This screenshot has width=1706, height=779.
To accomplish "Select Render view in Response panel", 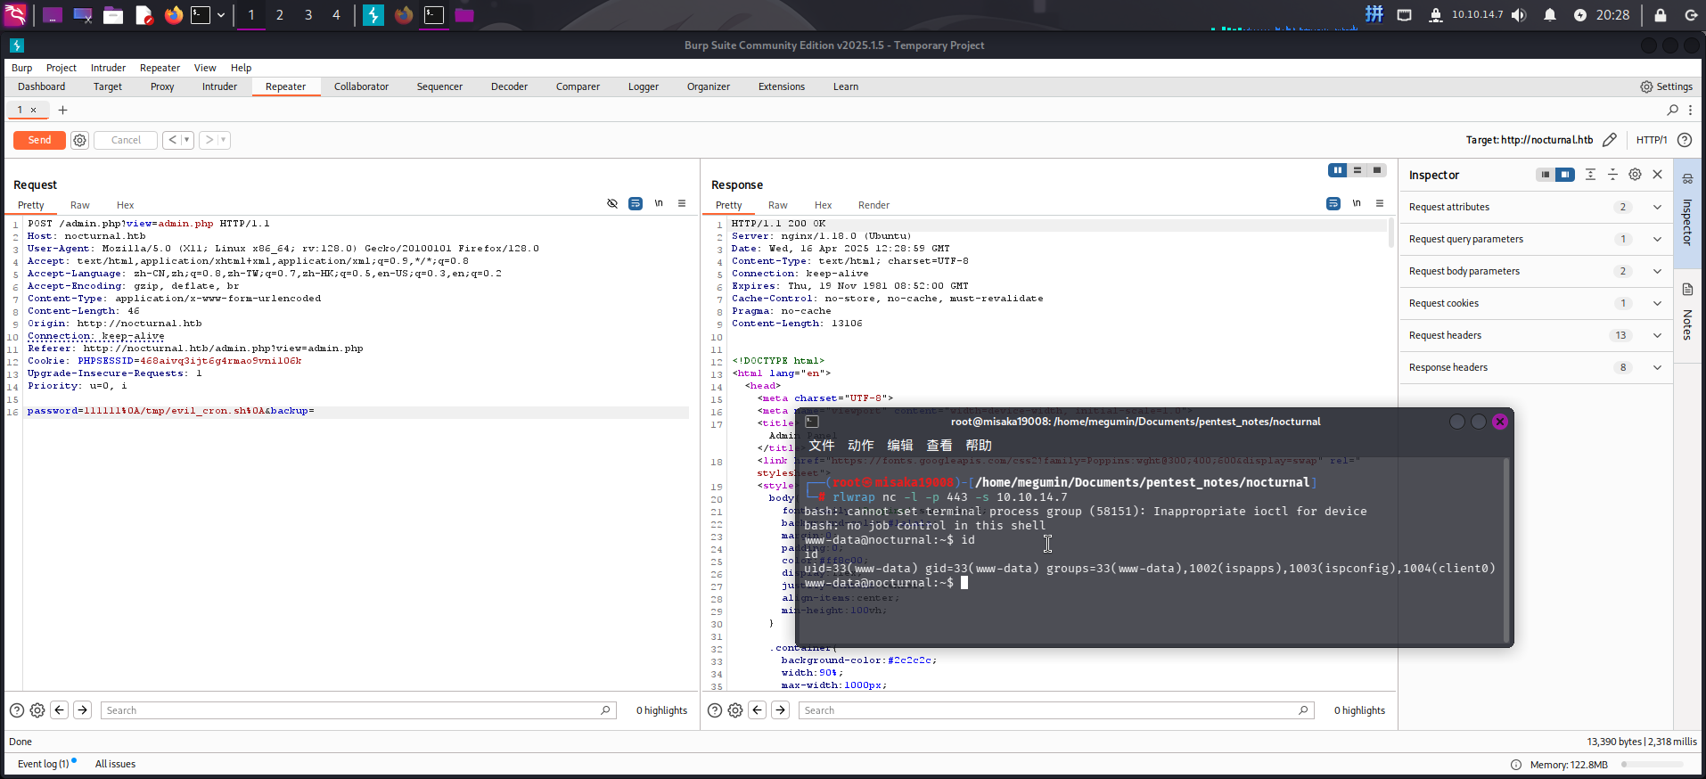I will 874,205.
